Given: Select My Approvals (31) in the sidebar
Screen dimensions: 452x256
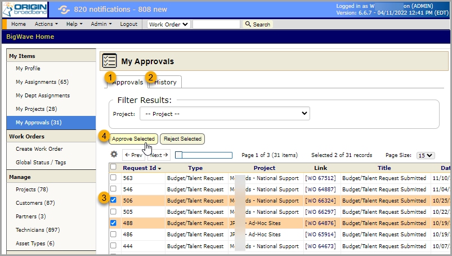Looking at the screenshot, I should click(x=51, y=123).
